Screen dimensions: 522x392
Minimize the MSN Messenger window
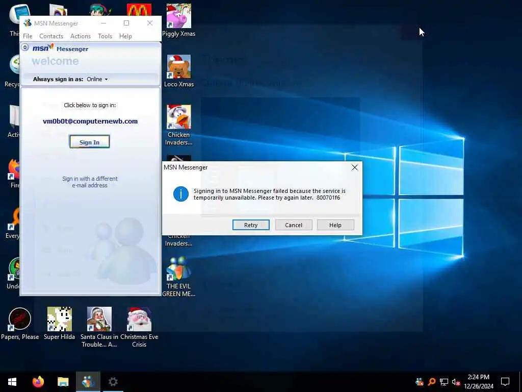click(103, 23)
